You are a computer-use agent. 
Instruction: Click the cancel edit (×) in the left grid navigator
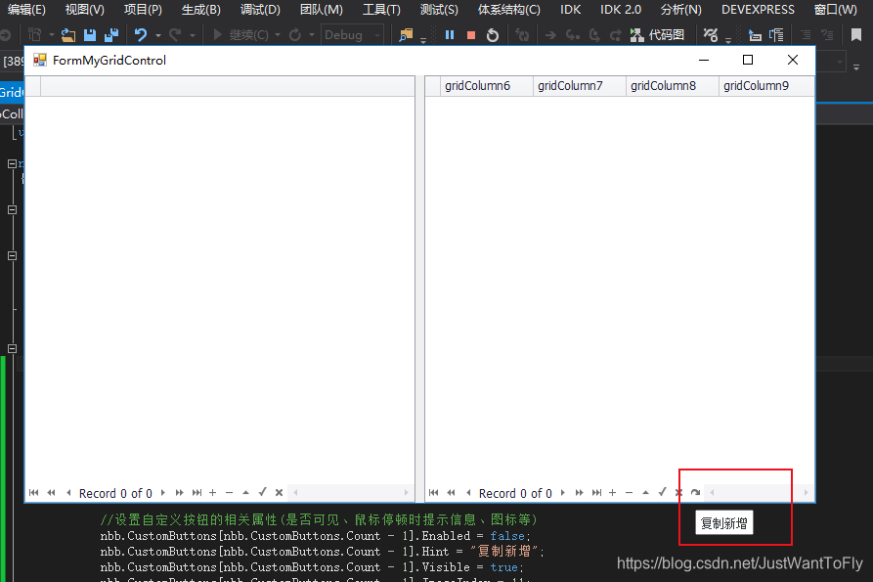click(x=279, y=492)
